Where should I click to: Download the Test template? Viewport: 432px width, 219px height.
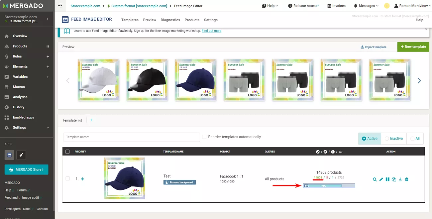[x=400, y=179]
